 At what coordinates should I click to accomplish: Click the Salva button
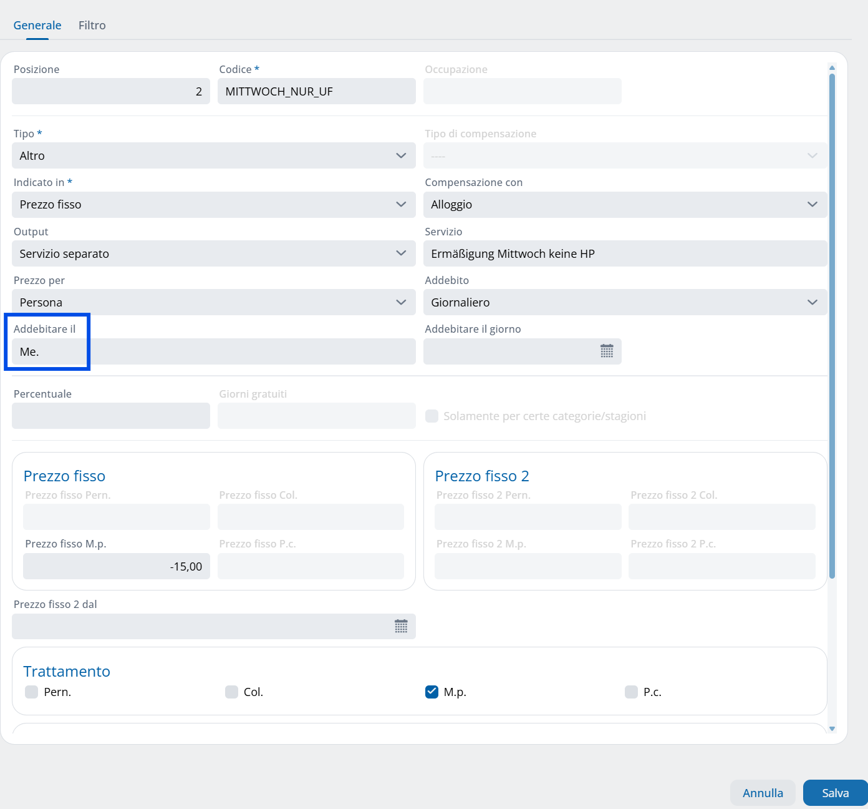[x=835, y=793]
